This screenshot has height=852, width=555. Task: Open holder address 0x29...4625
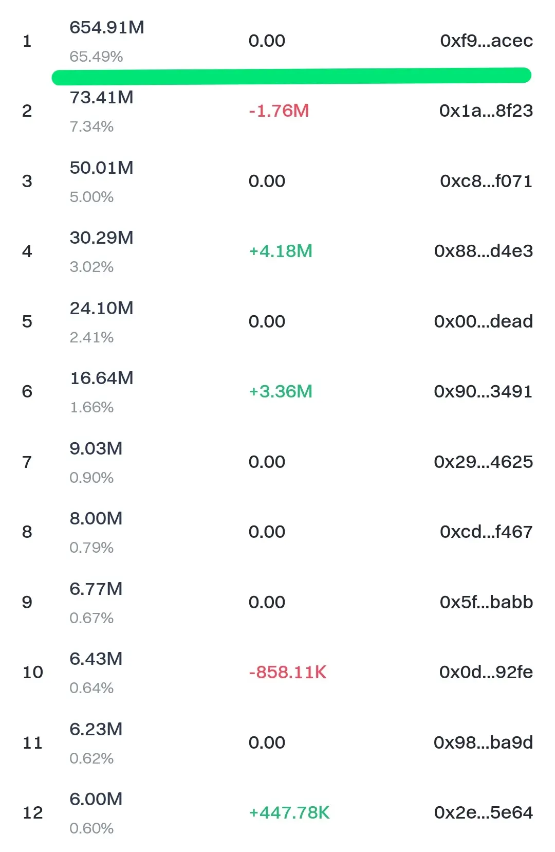tap(484, 462)
